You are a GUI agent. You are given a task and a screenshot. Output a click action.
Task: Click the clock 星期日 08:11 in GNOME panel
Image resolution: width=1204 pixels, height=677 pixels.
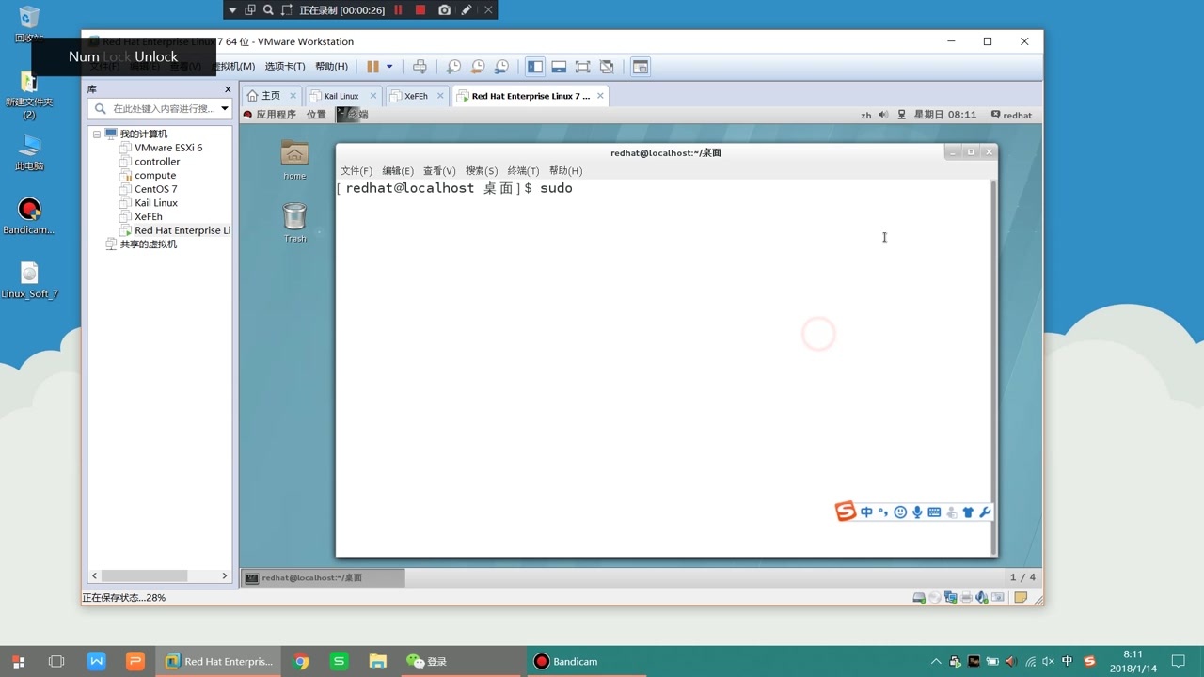(x=944, y=115)
